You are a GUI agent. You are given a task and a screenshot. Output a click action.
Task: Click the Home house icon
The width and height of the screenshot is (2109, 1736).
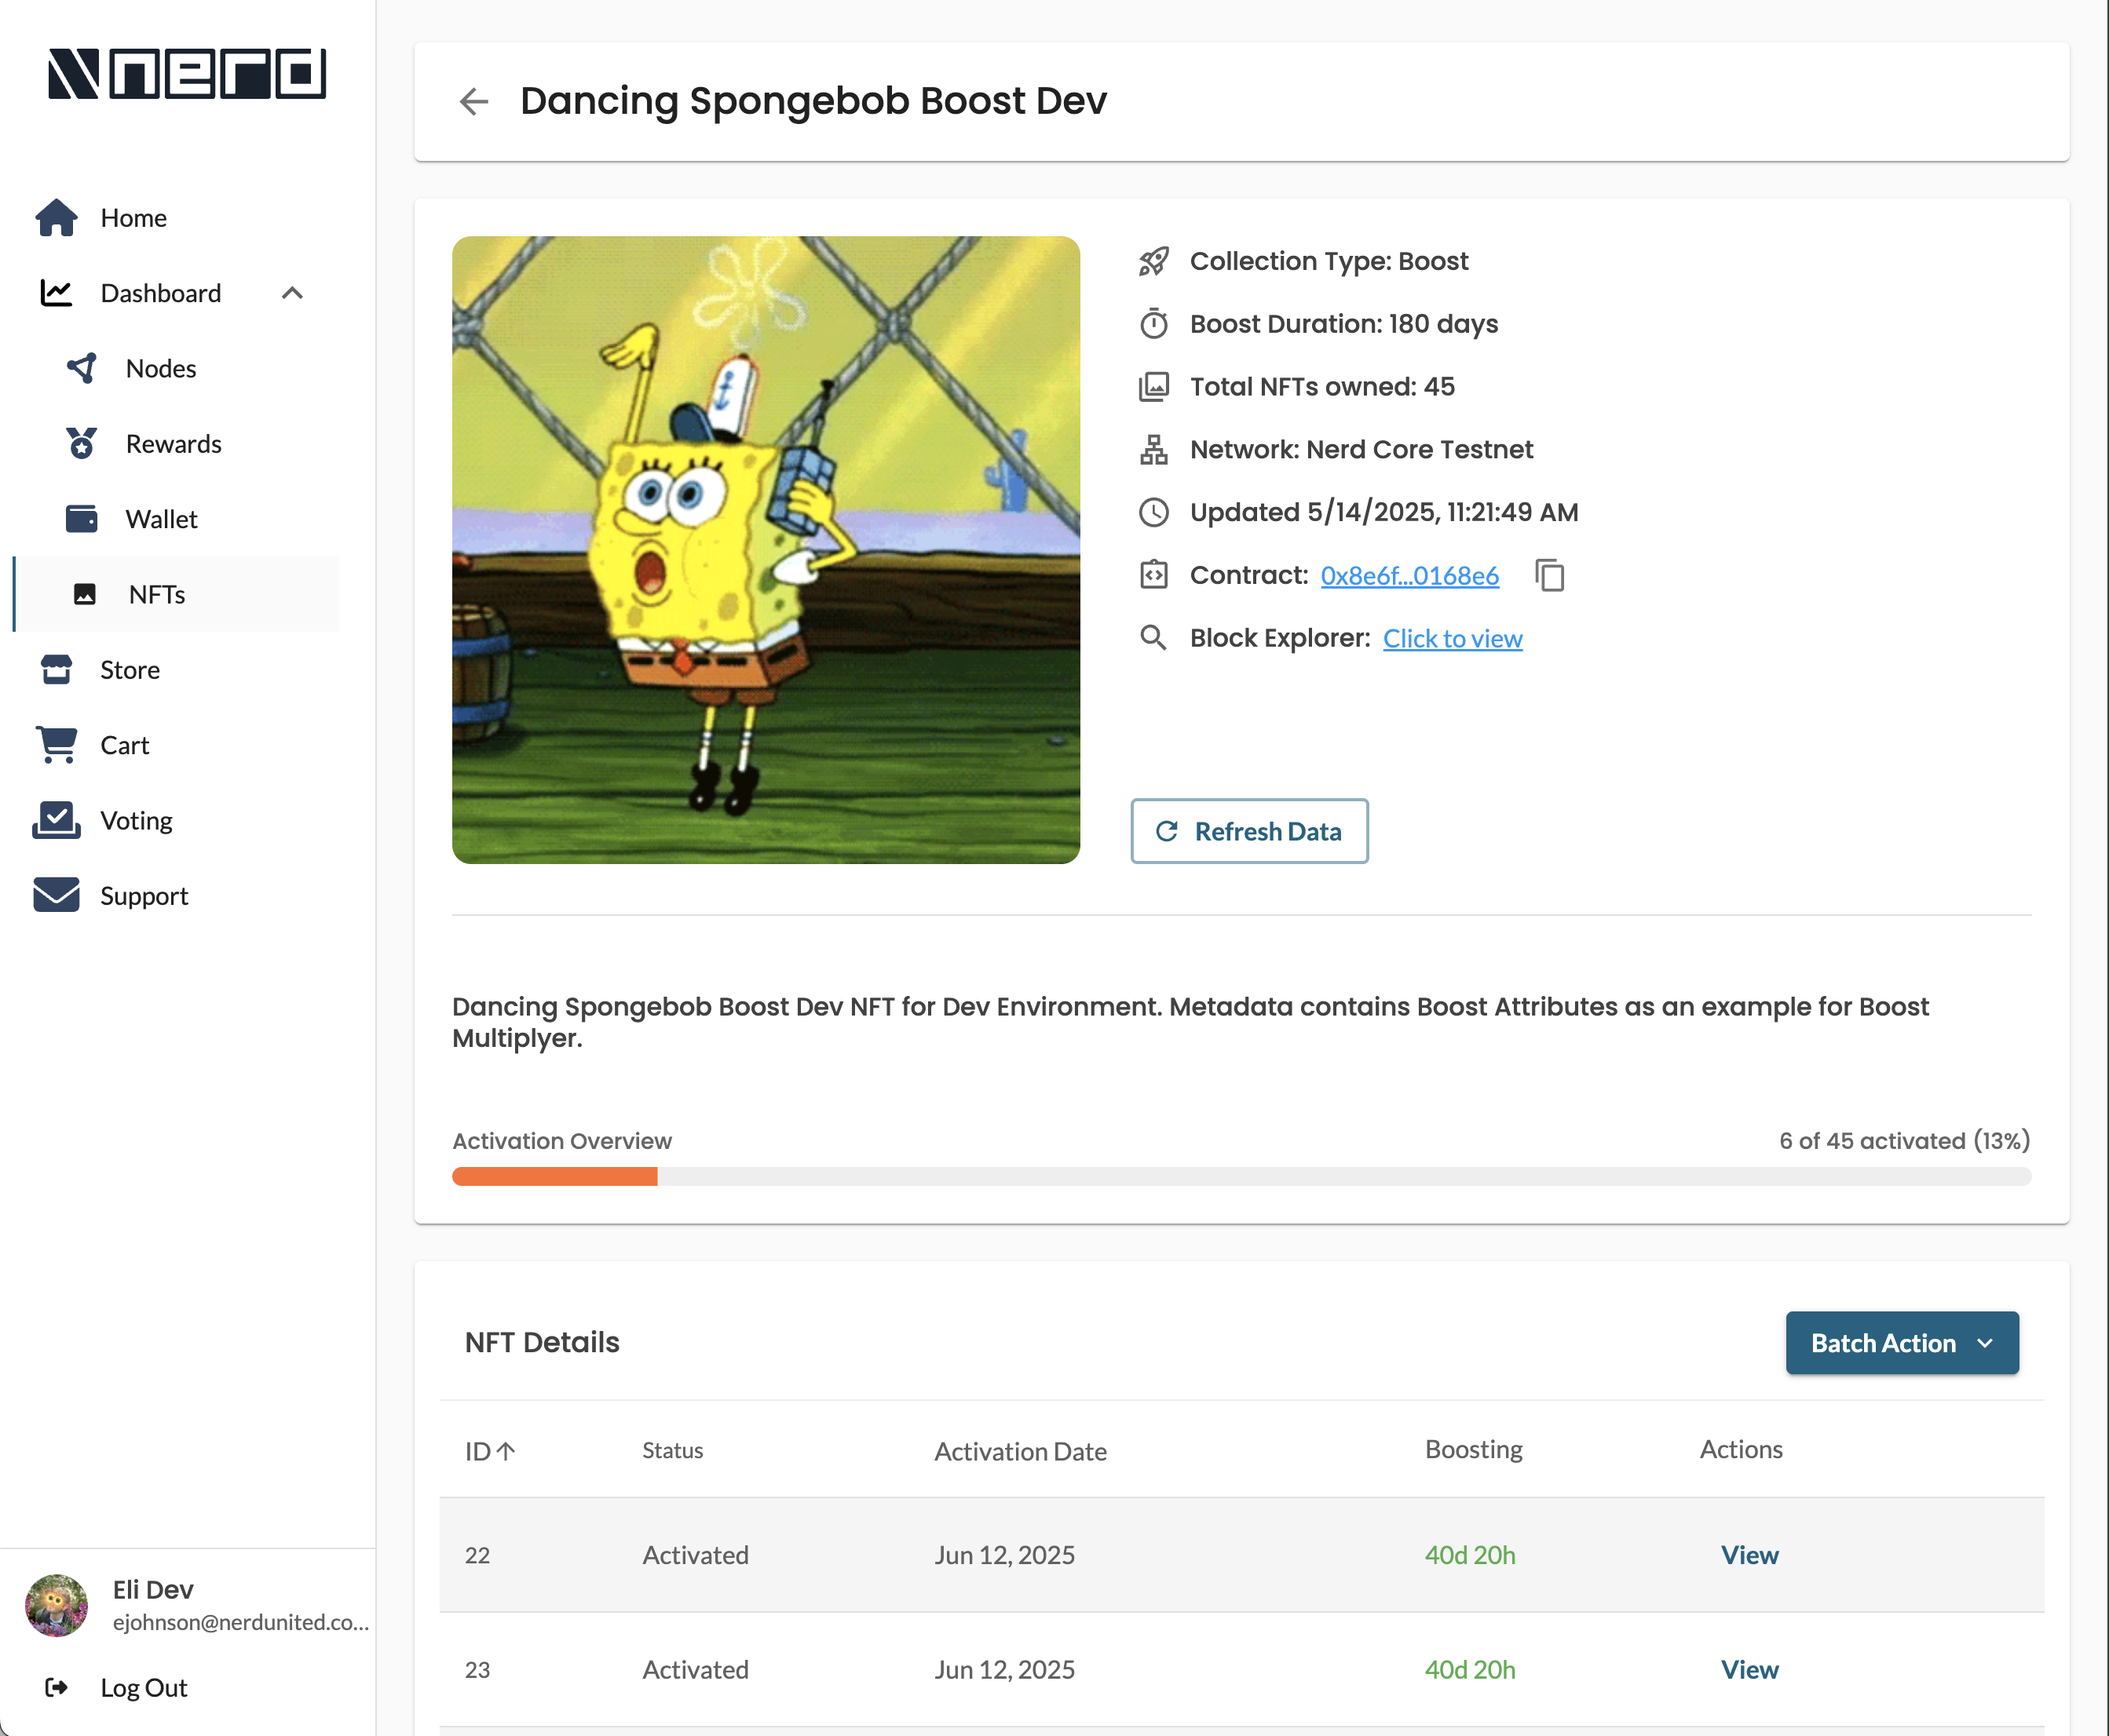pos(56,218)
